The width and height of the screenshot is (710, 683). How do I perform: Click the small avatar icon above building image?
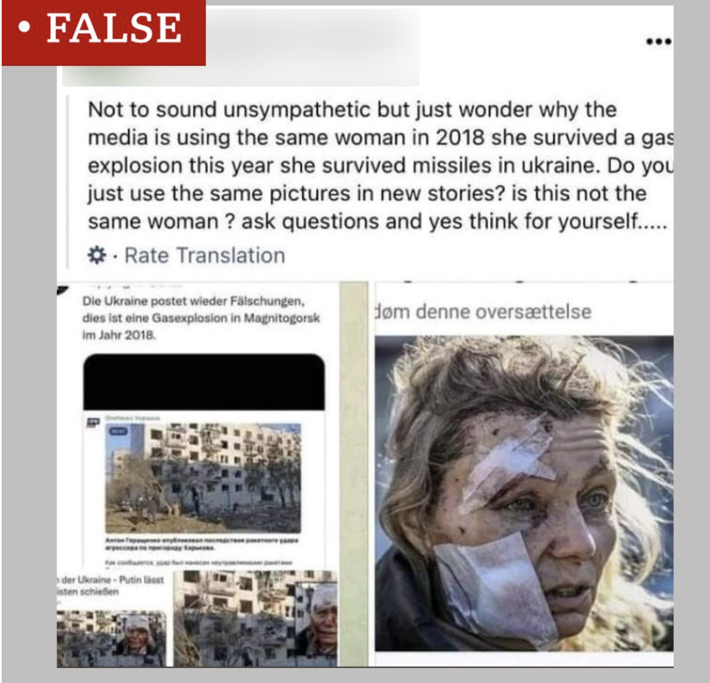click(x=93, y=422)
